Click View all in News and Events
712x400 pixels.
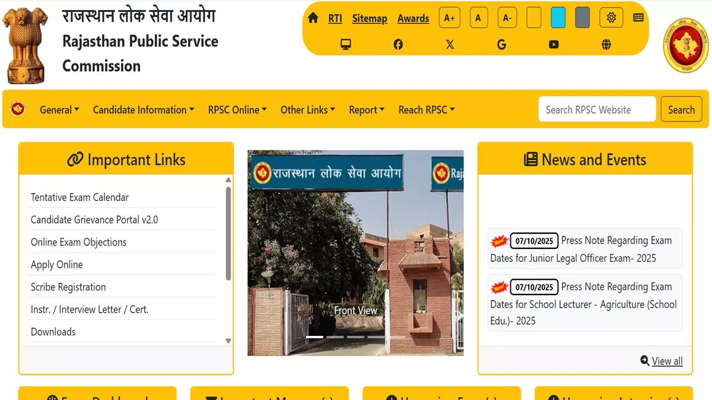click(667, 361)
